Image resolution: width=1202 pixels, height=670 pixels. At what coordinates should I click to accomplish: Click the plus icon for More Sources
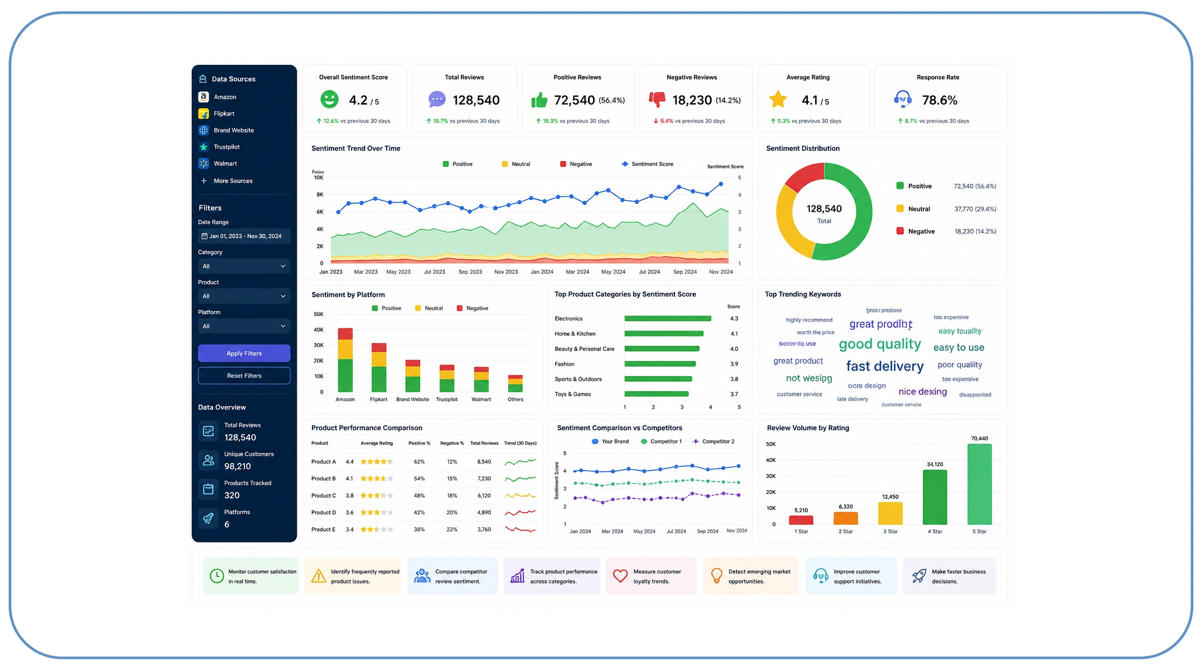point(203,181)
